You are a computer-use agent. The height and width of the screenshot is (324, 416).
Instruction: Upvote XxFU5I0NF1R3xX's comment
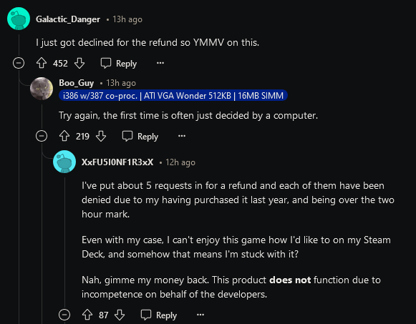[87, 315]
